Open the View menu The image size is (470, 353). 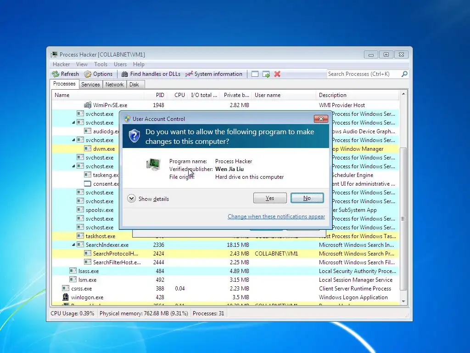tap(82, 64)
